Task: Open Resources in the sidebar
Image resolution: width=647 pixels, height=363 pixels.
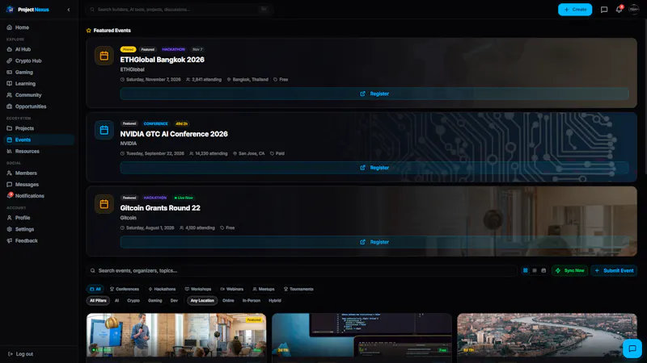Action: coord(39,152)
